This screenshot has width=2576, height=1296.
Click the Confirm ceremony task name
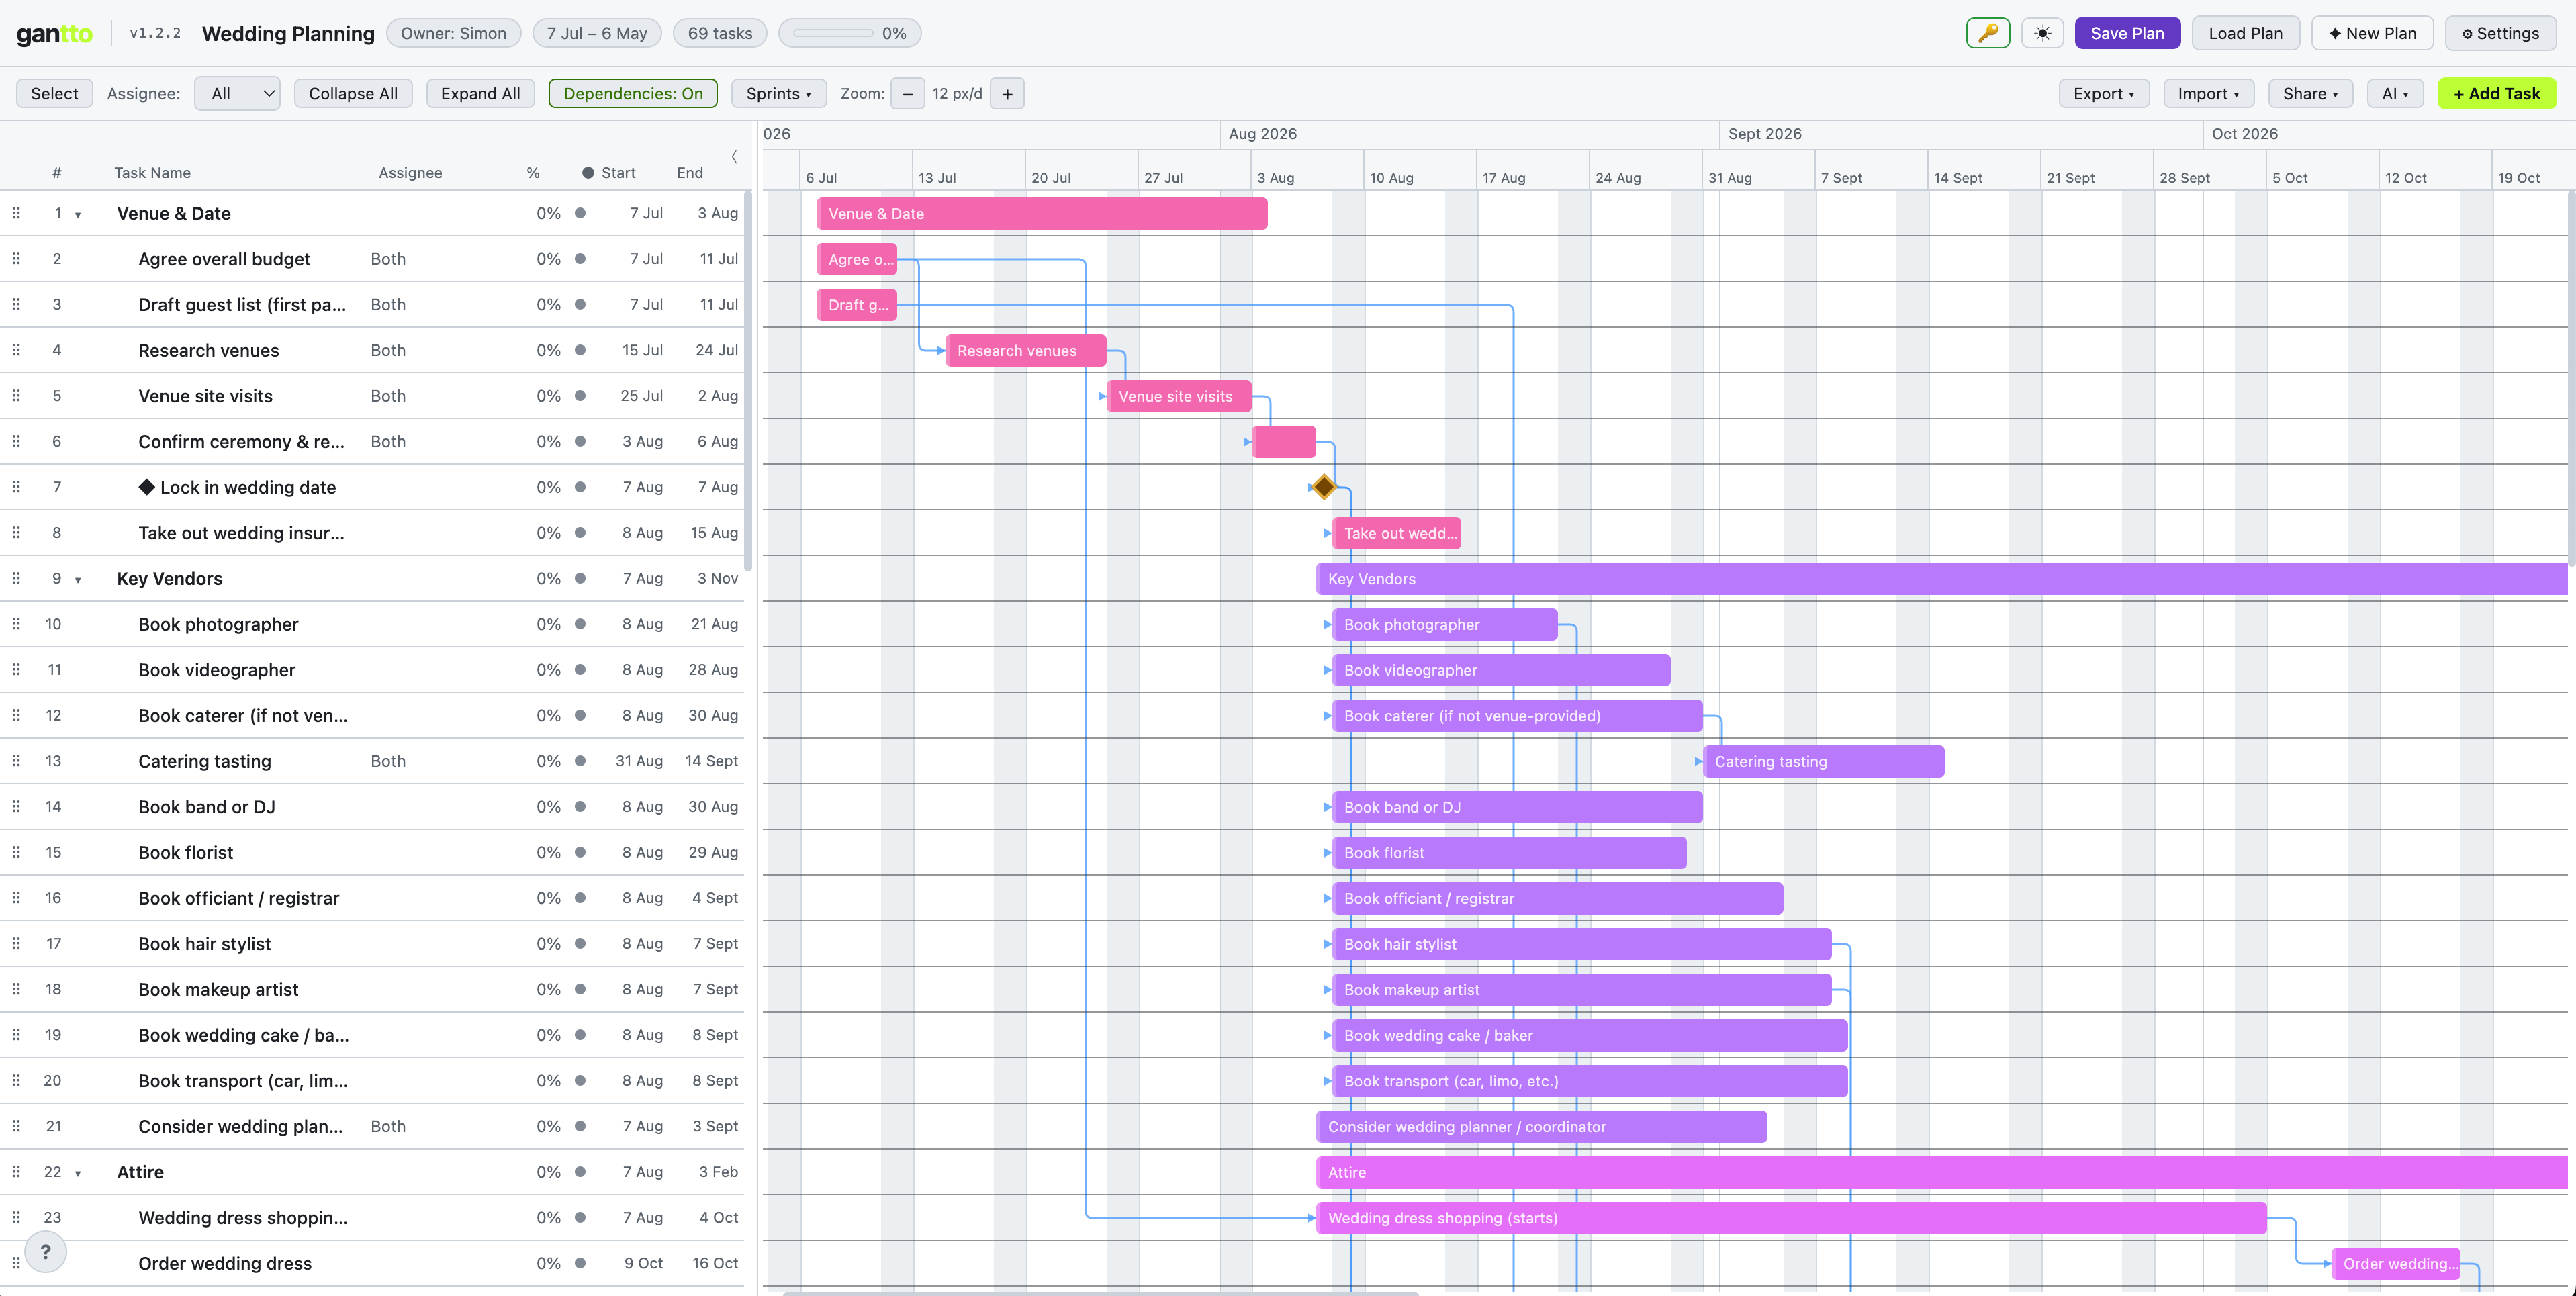[x=241, y=441]
